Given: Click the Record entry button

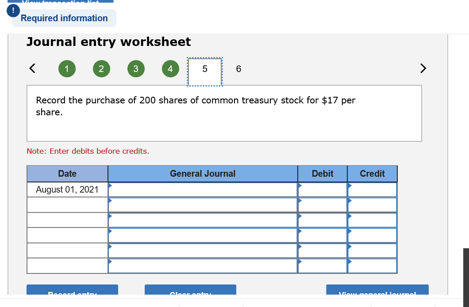Looking at the screenshot, I should [72, 293].
